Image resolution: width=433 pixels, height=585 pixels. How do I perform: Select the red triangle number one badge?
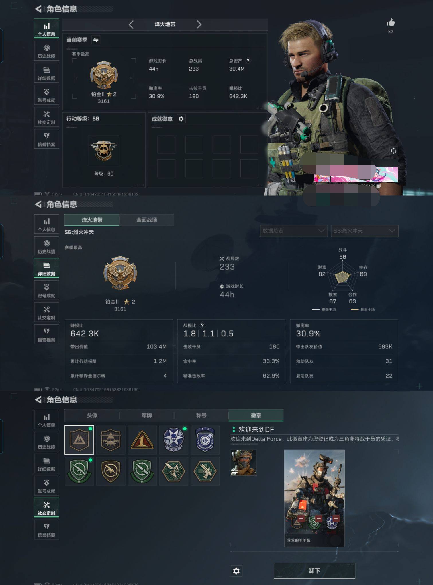tap(142, 440)
